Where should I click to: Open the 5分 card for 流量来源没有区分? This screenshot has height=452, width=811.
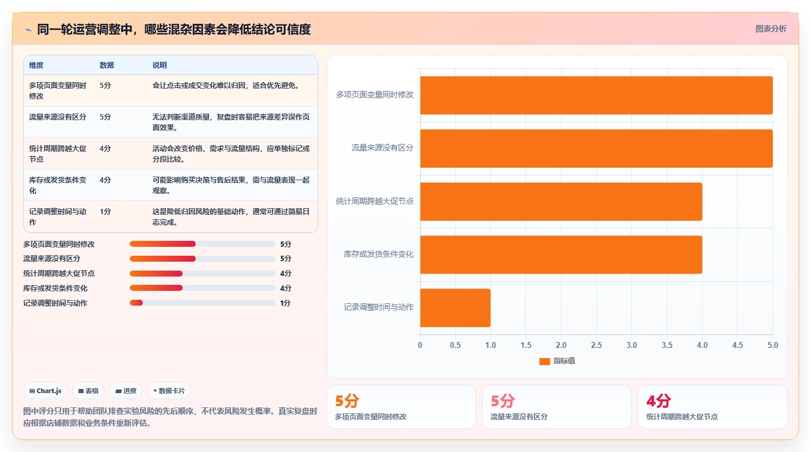[556, 407]
